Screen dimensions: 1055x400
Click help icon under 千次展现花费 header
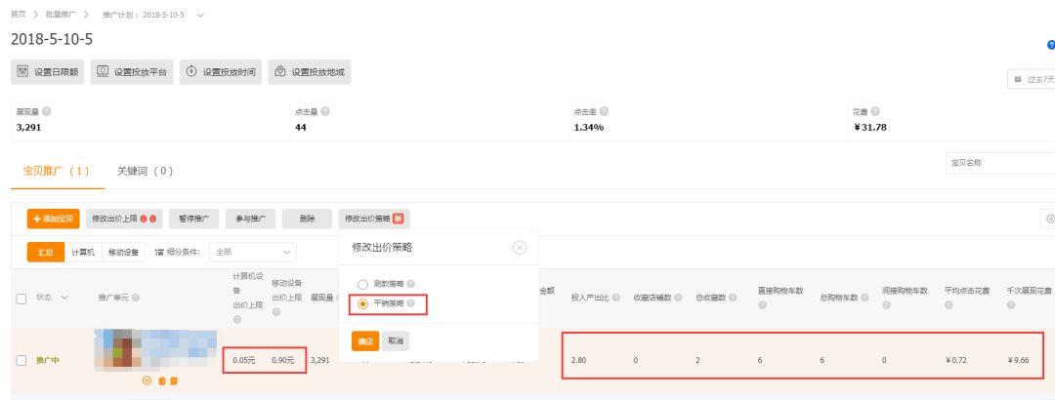point(1011,305)
